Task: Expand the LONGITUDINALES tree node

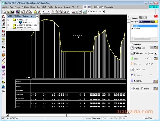Action: click(x=8, y=25)
